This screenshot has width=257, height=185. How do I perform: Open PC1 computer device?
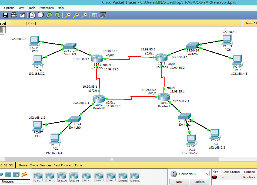click(55, 139)
